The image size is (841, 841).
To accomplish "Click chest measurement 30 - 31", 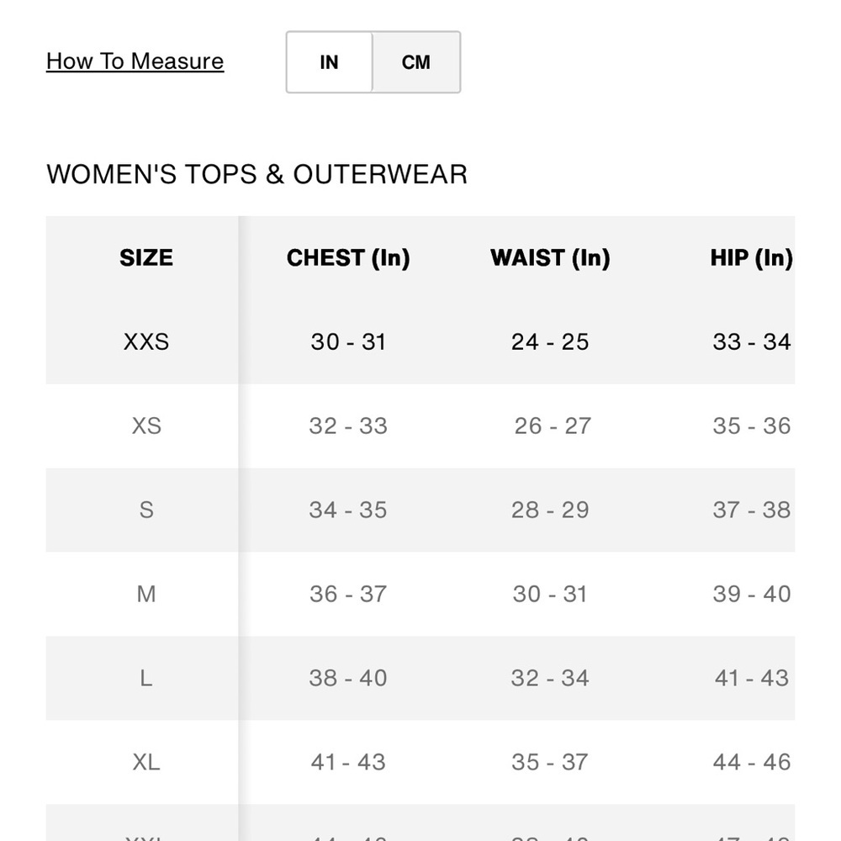I will pos(348,342).
